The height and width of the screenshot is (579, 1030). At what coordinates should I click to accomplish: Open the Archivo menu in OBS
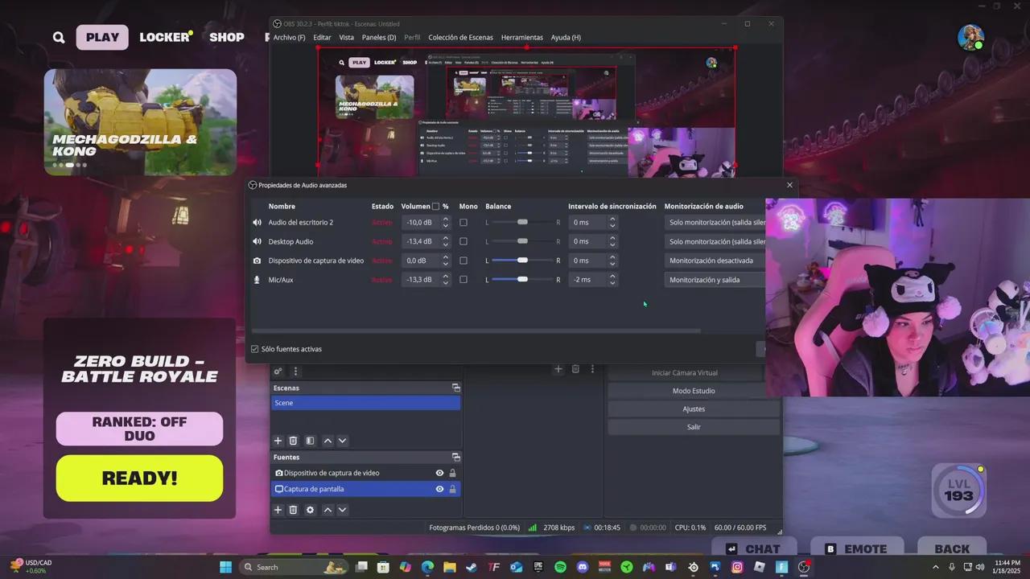click(x=289, y=37)
